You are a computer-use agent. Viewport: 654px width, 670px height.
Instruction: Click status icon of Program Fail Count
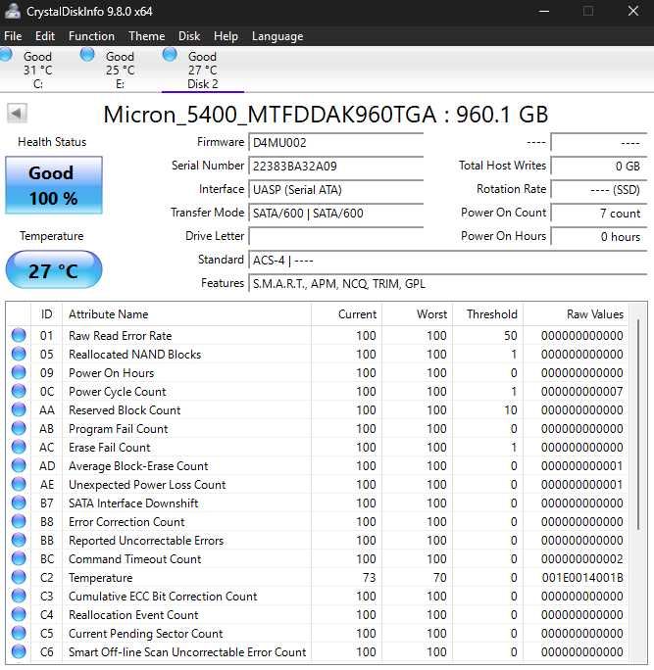(x=19, y=428)
